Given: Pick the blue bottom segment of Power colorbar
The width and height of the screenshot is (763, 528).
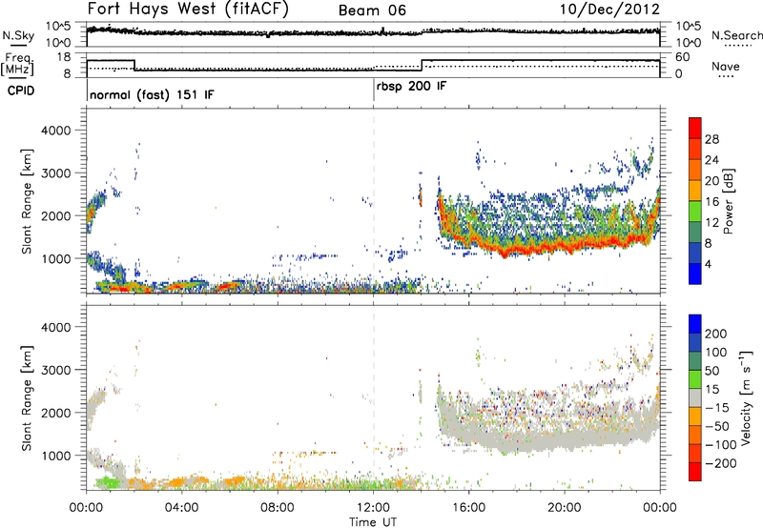Looking at the screenshot, I should pos(695,274).
